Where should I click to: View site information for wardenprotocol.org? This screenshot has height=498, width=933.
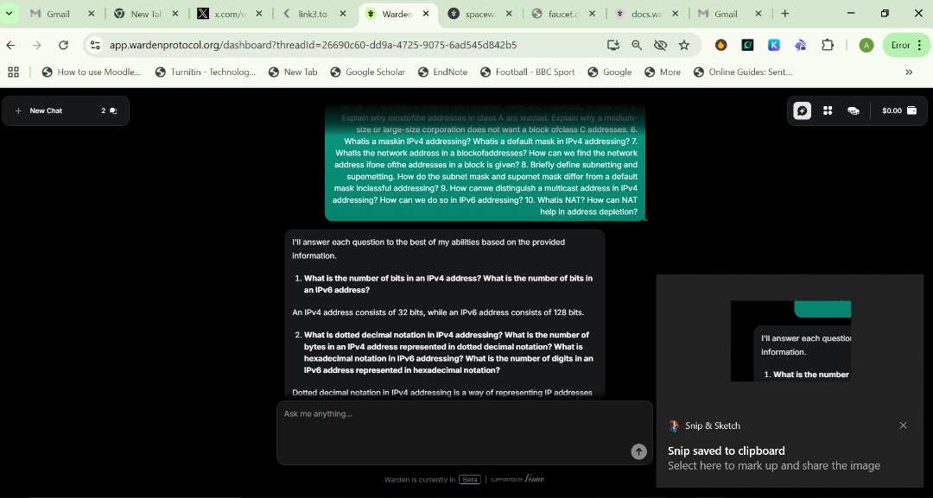point(95,45)
